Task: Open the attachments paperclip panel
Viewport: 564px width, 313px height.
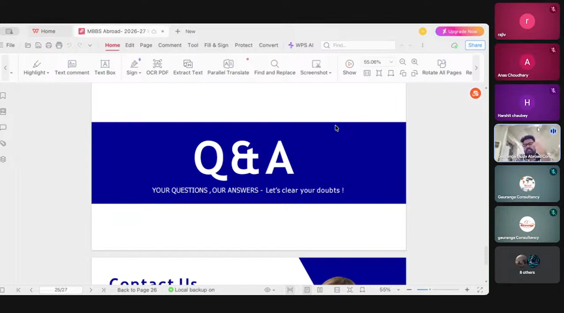Action: click(3, 143)
